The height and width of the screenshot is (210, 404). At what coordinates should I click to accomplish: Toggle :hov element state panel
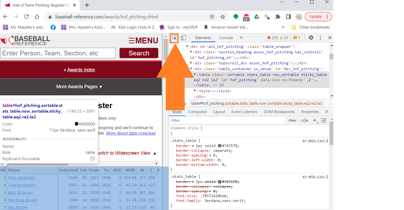point(292,120)
